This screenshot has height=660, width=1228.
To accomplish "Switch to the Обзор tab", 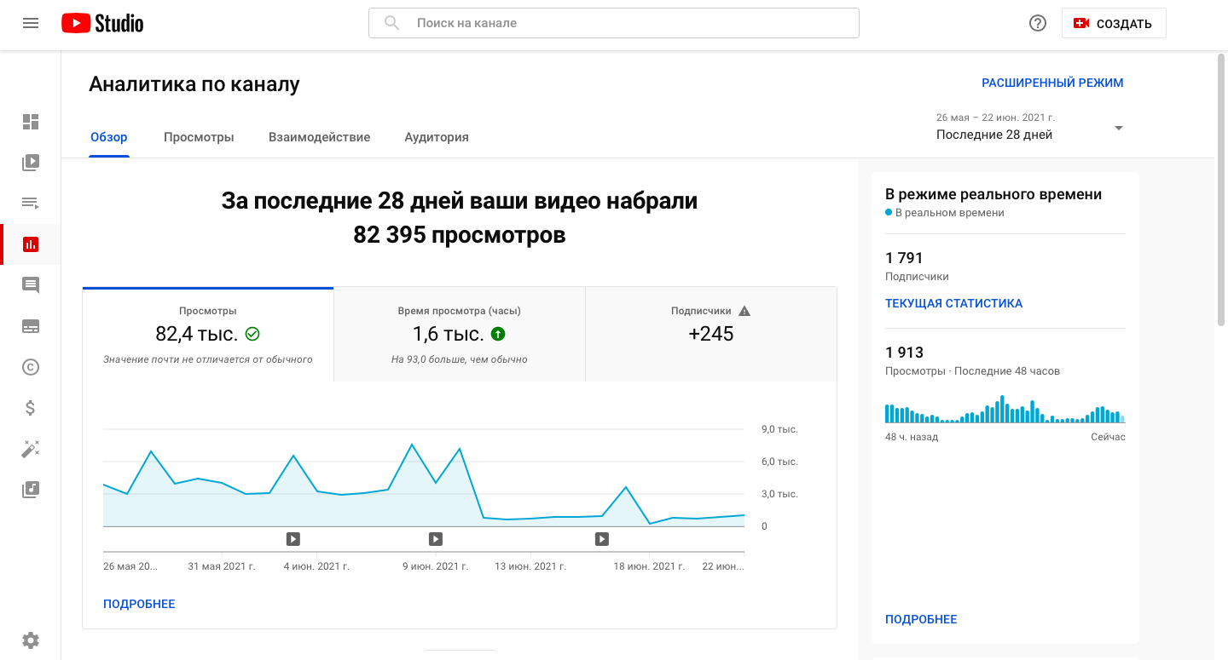I will (x=109, y=137).
